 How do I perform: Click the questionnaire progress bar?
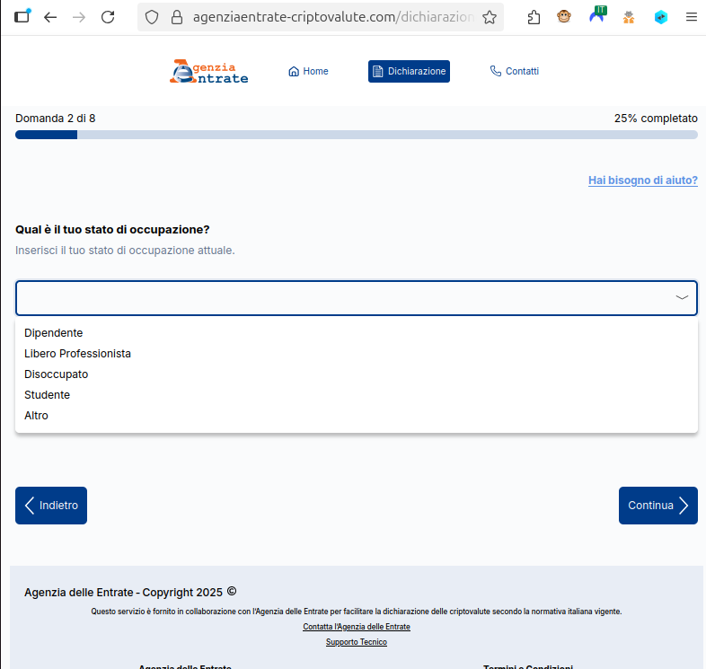(356, 135)
